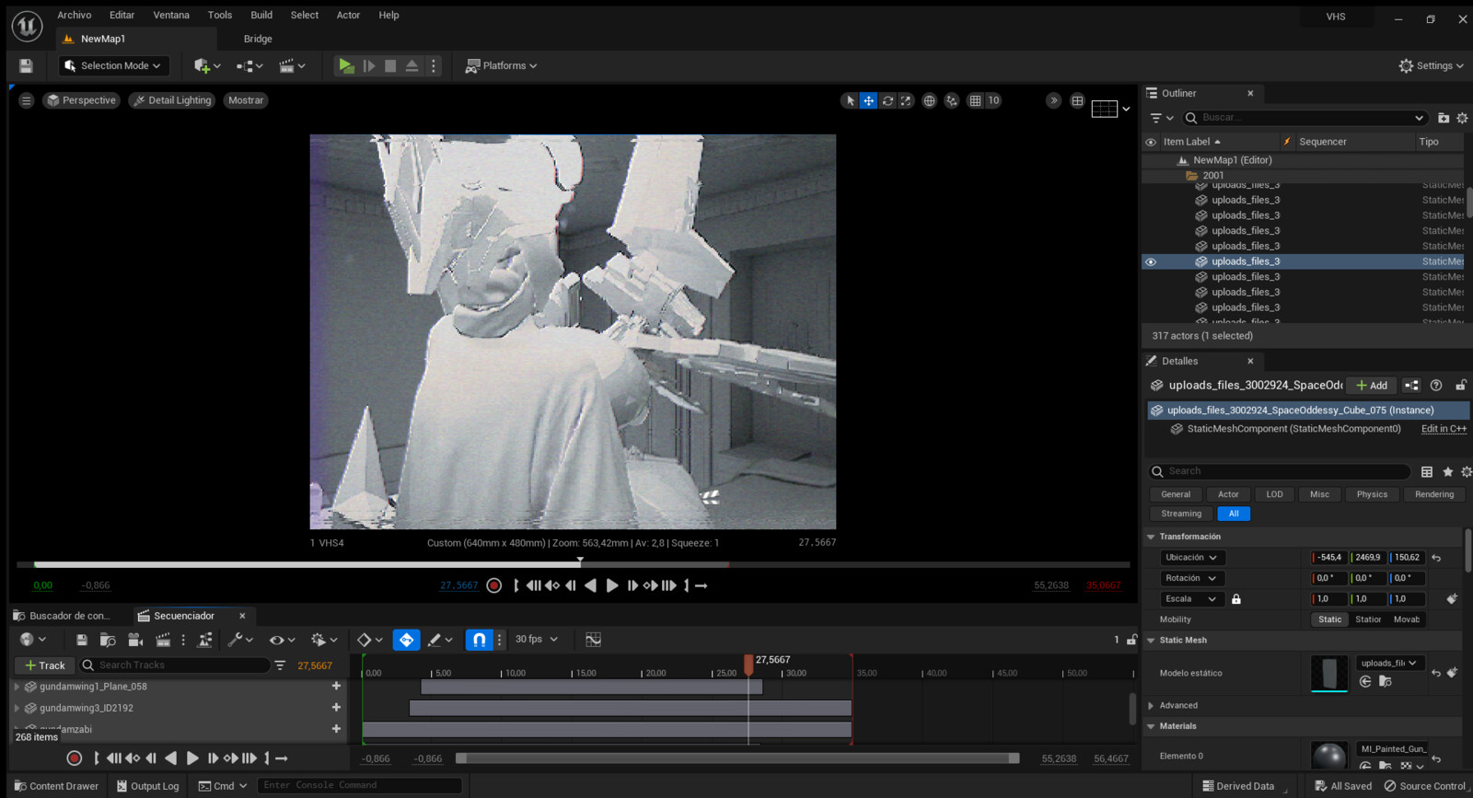
Task: Click the viewport playback scrub bar
Action: click(x=573, y=564)
